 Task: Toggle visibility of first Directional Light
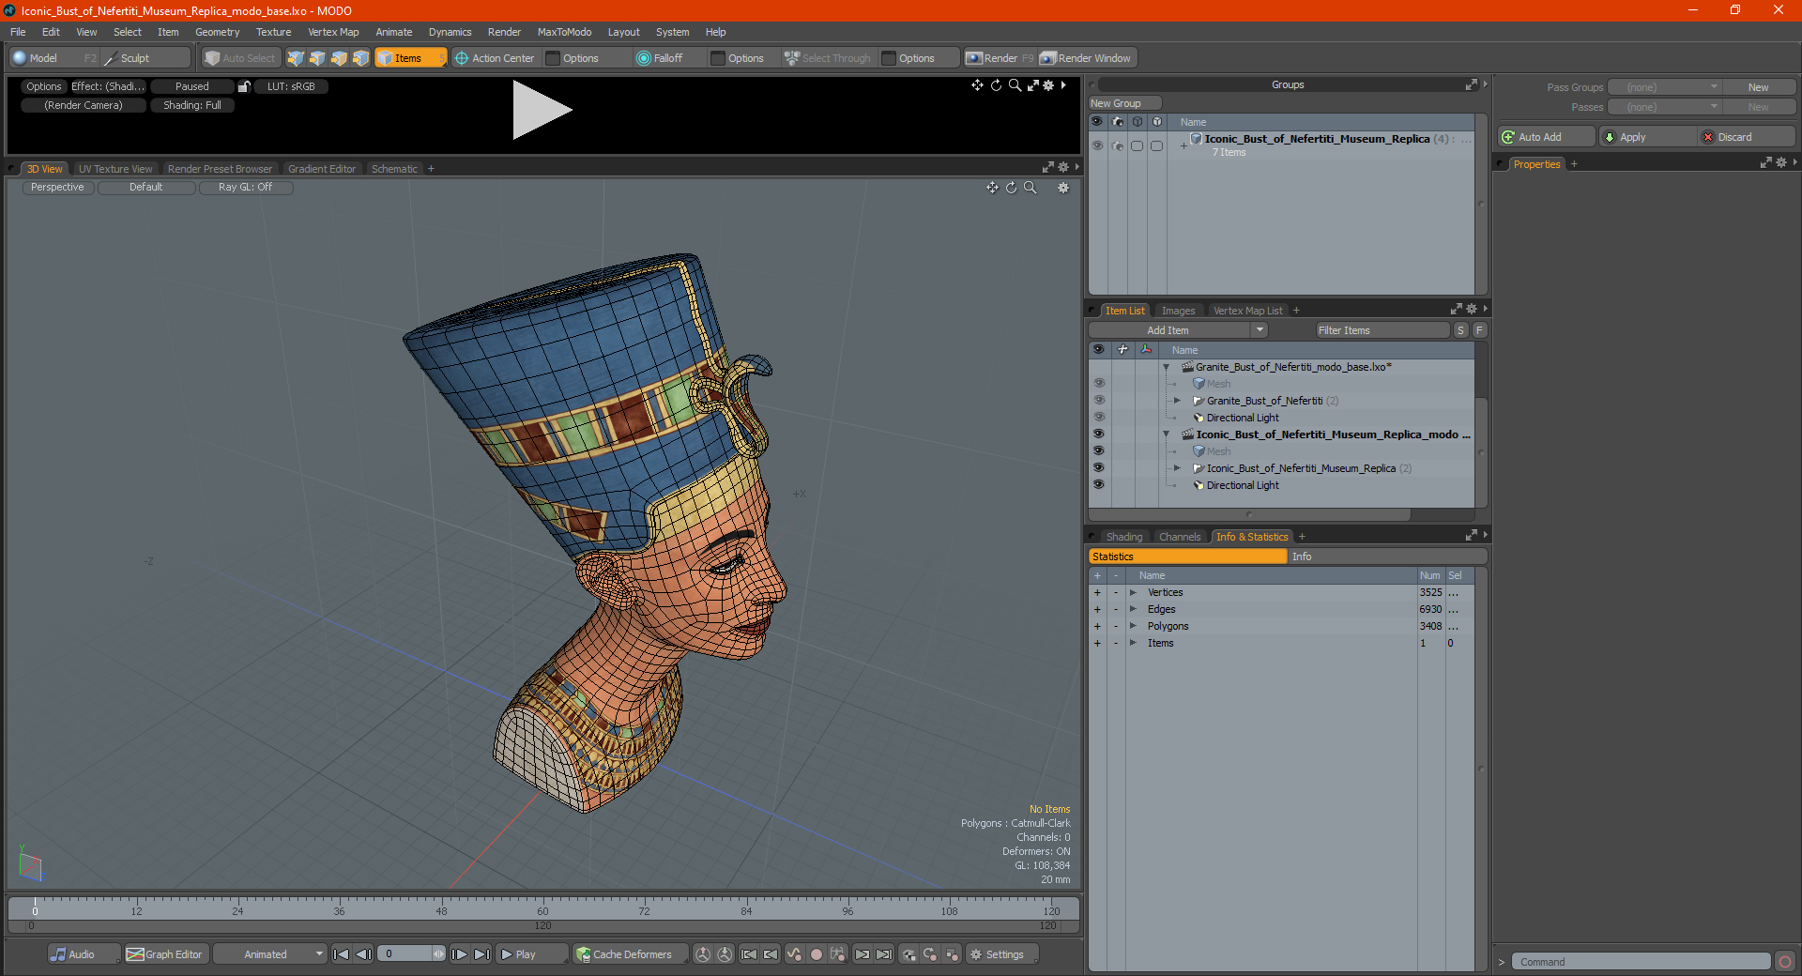pos(1098,418)
